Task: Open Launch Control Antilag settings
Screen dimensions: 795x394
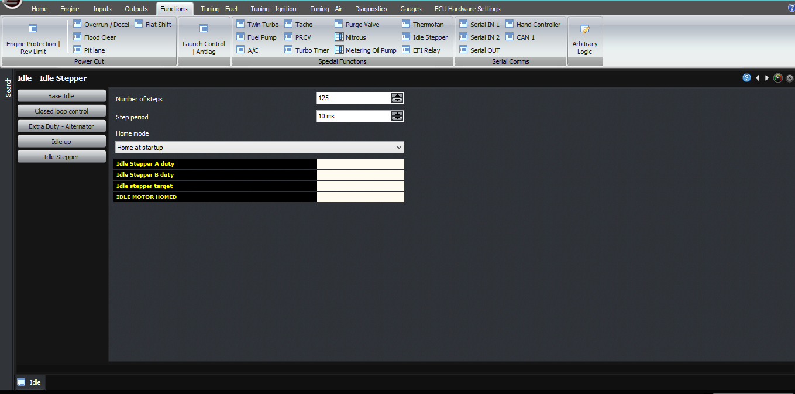Action: coord(204,39)
